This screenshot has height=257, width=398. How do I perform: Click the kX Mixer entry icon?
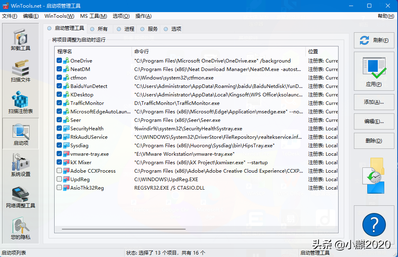(66, 162)
